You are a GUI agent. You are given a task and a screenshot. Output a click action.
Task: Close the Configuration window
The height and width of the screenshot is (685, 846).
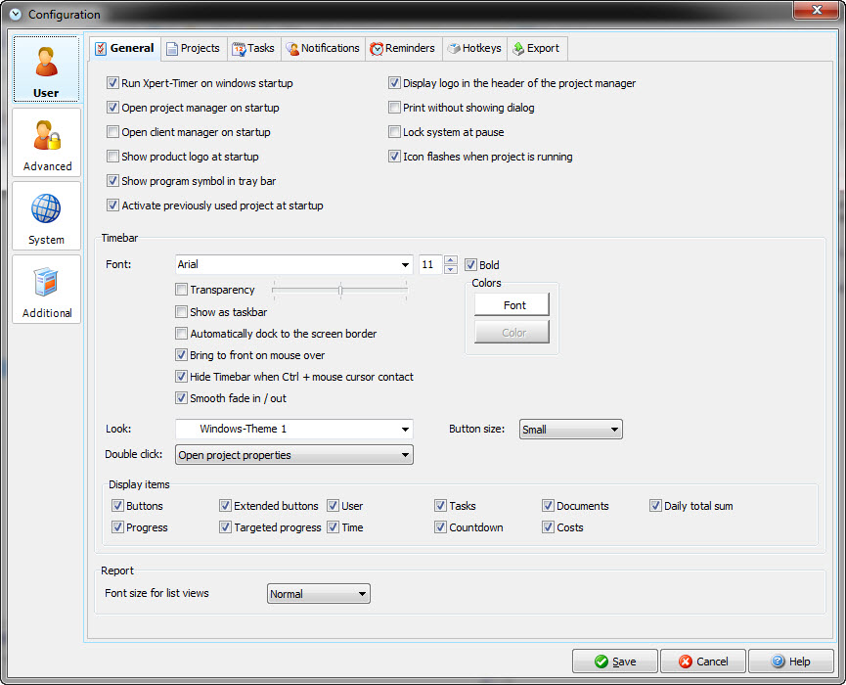pos(817,10)
